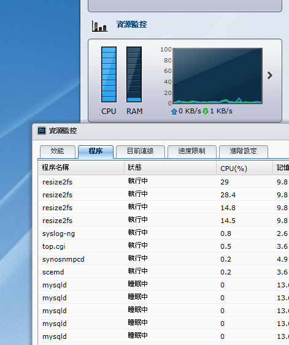Select the syslog-ng process row
The height and width of the screenshot is (345, 289).
click(163, 233)
